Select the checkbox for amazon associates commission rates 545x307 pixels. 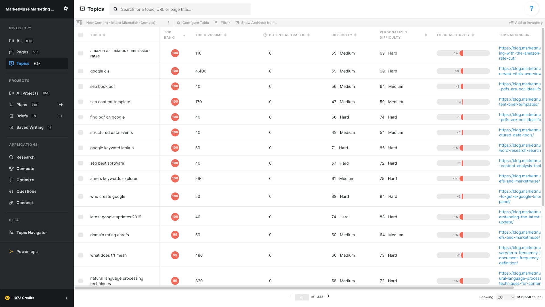[81, 53]
